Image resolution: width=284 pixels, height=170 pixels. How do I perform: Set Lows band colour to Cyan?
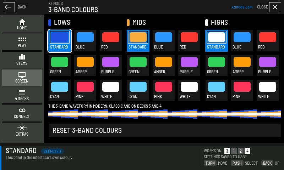tap(60, 90)
